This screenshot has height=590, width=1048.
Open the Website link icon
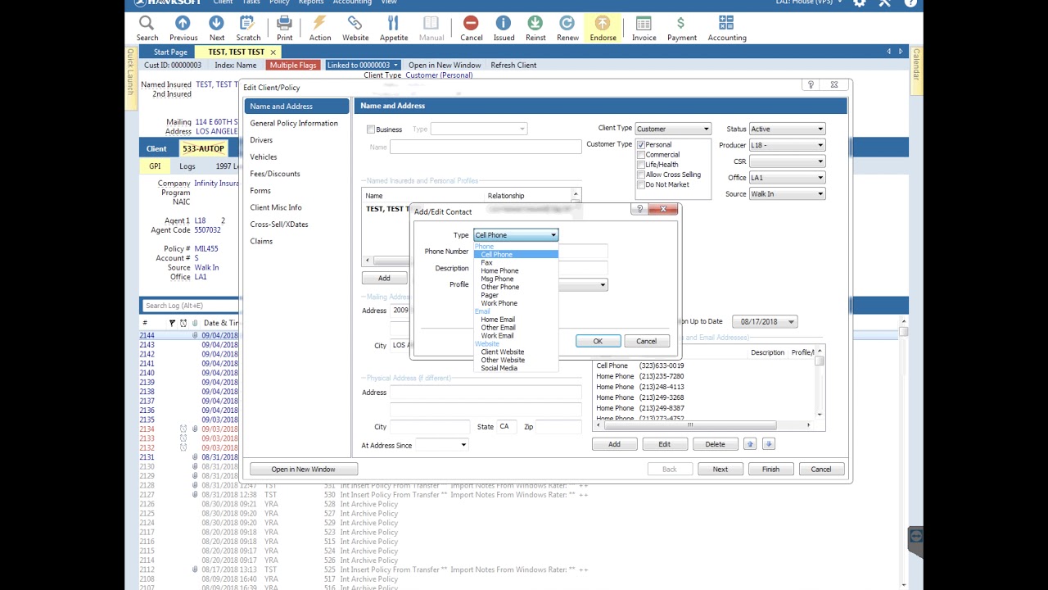click(x=355, y=27)
